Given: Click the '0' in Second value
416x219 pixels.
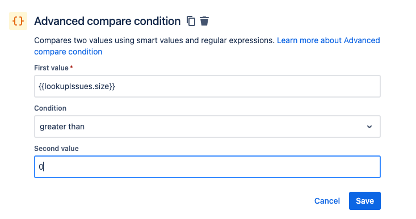Looking at the screenshot, I should click(x=41, y=167).
